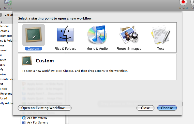The width and height of the screenshot is (194, 124).
Task: Click the Choose button
Action: [x=167, y=108]
